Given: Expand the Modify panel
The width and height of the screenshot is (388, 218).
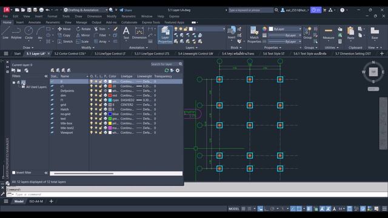Looking at the screenshot, I should 88,47.
